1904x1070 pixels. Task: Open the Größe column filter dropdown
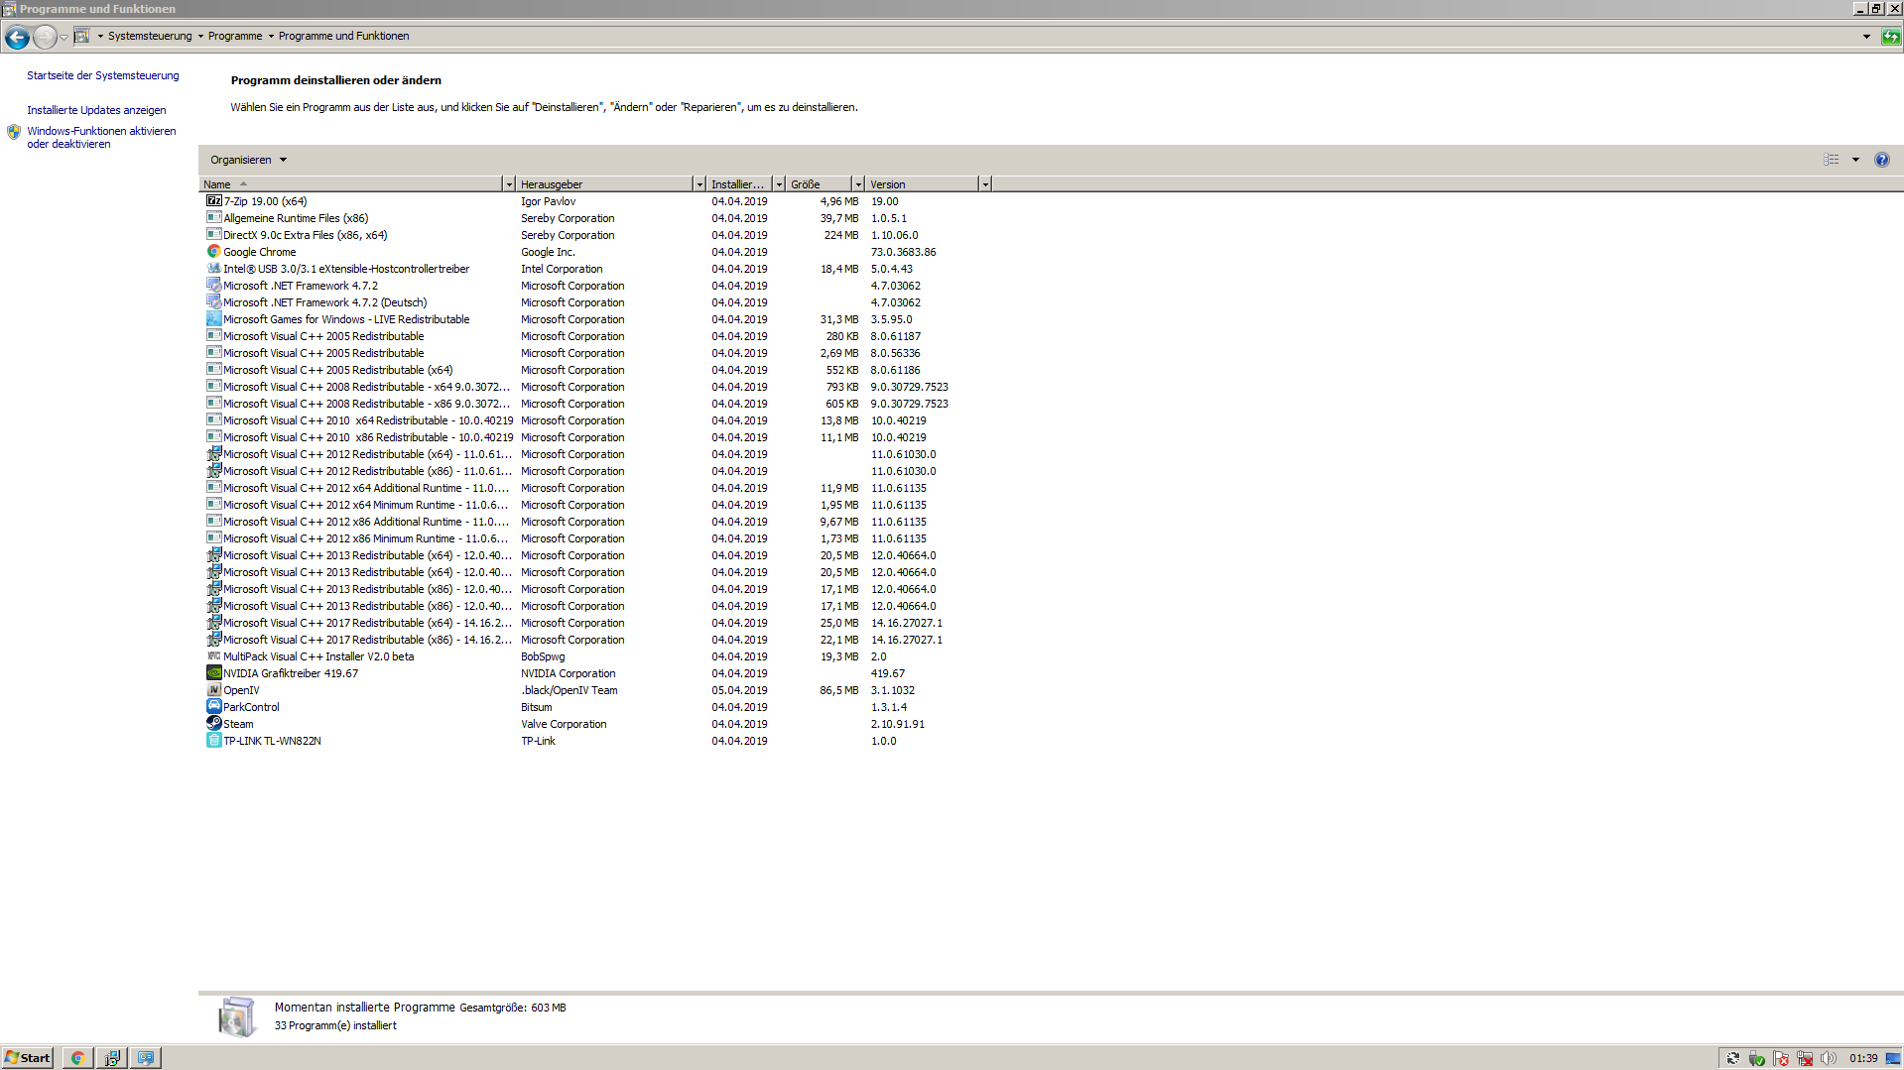coord(858,184)
